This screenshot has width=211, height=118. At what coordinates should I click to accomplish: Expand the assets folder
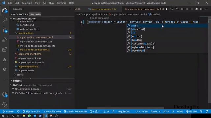click(x=20, y=75)
